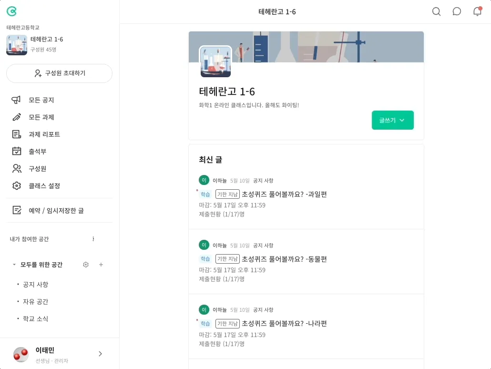Image resolution: width=491 pixels, height=369 pixels.
Task: Select 학교 소식 space
Action: coord(35,319)
